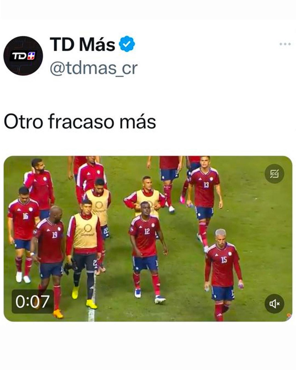Click the blue verified badge
The width and height of the screenshot is (296, 370).
tap(127, 44)
